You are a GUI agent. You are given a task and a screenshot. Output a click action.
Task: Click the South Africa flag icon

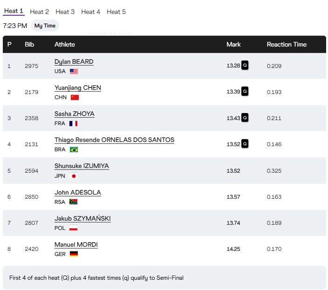pyautogui.click(x=73, y=202)
